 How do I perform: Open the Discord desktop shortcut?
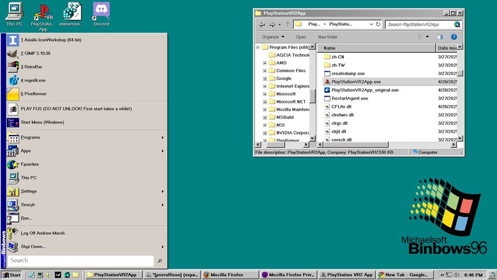pos(101,14)
